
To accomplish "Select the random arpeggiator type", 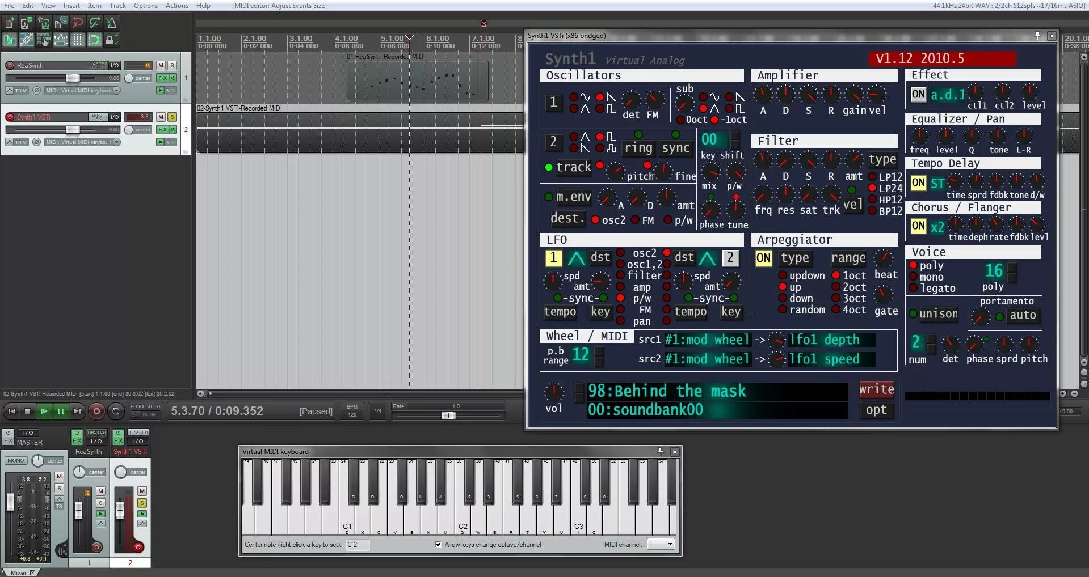I will pos(783,309).
